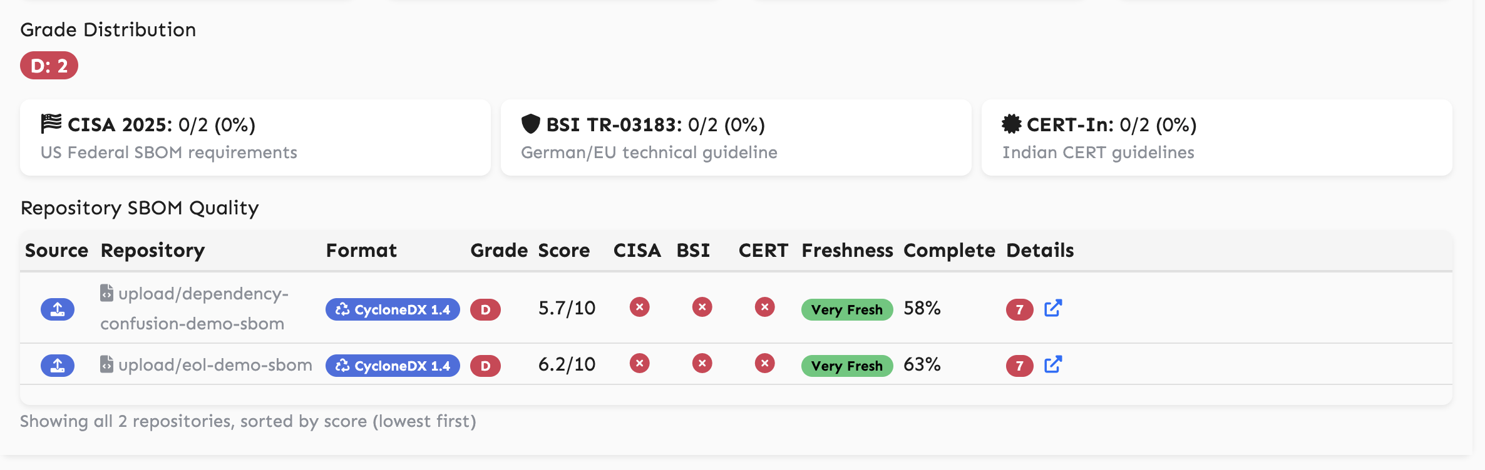Click the Repository column header

[153, 251]
